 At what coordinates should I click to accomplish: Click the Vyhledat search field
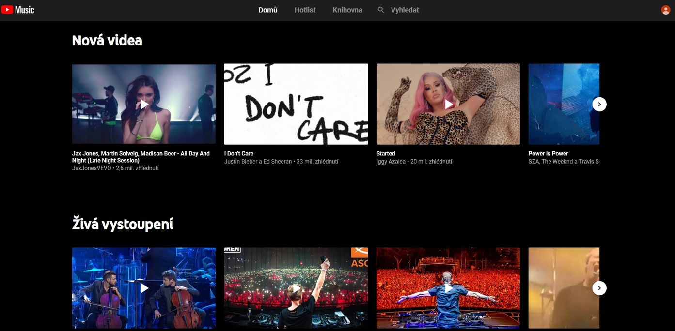405,10
